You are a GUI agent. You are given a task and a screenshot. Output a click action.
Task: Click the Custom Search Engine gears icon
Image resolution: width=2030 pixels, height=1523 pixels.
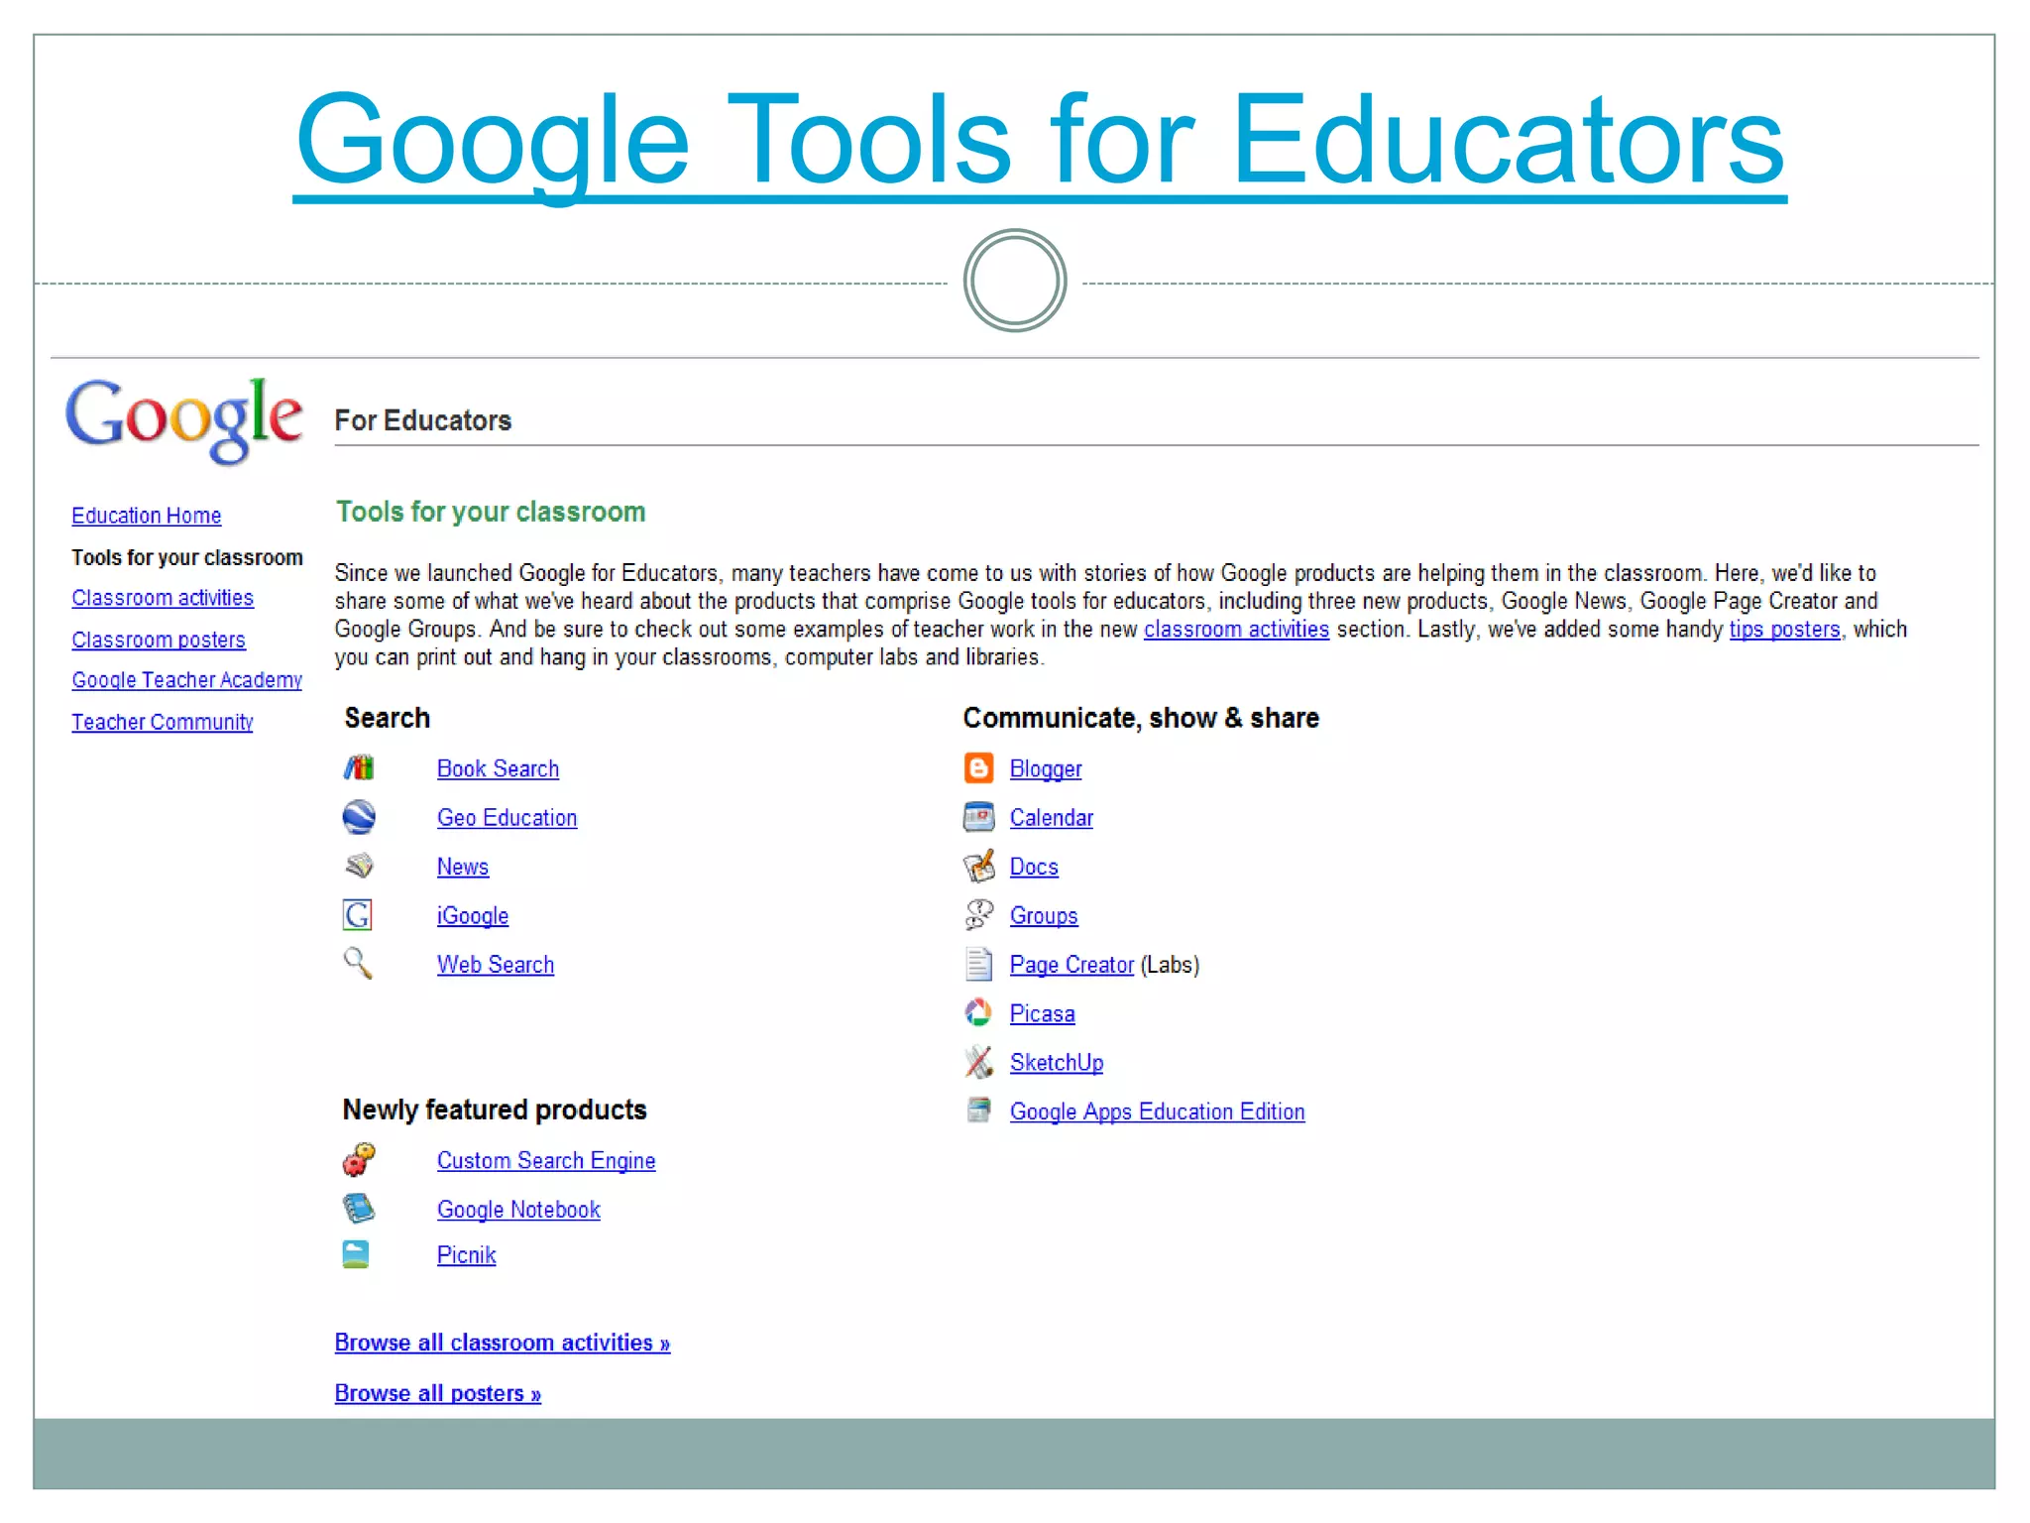(359, 1158)
